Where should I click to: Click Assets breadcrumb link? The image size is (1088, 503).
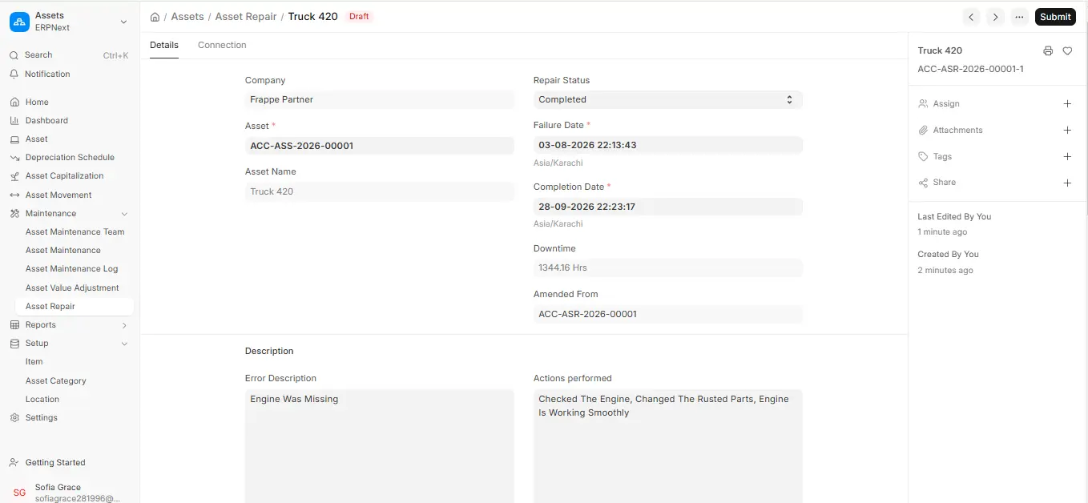[187, 16]
